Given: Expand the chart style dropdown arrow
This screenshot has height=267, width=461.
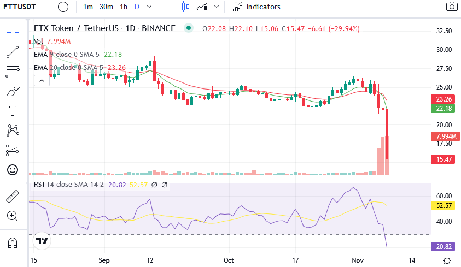Looking at the screenshot, I should (x=217, y=7).
